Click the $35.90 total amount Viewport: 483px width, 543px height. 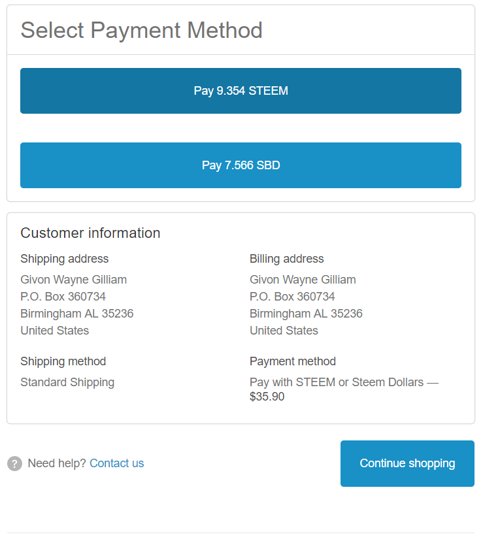coord(267,397)
